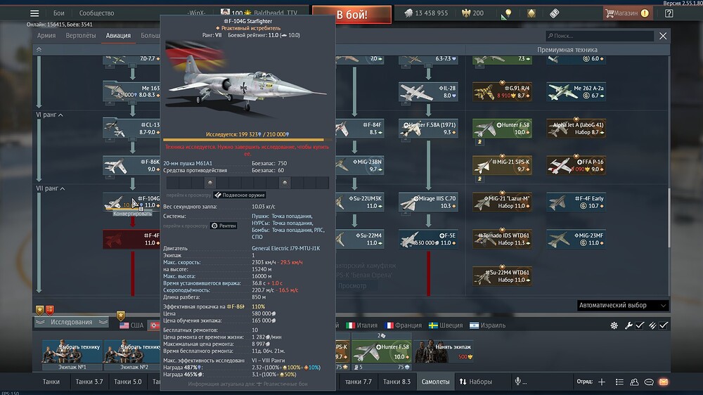
Task: Switch to the Армия tab
Action: (x=46, y=35)
